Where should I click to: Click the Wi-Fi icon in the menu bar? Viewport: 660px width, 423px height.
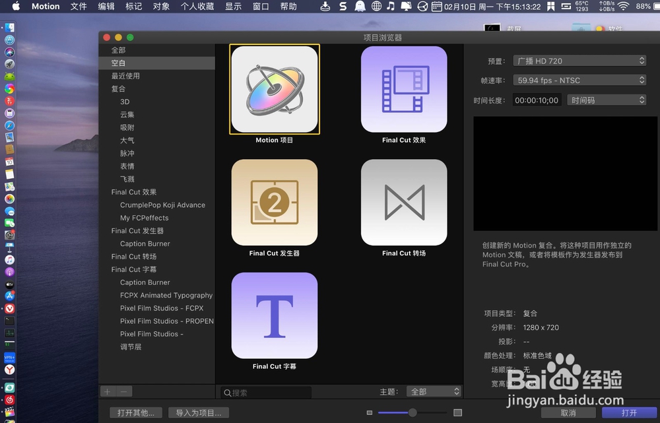624,6
